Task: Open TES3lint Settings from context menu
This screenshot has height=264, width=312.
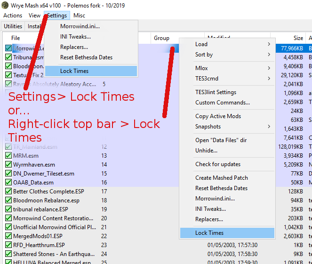Action: click(227, 92)
